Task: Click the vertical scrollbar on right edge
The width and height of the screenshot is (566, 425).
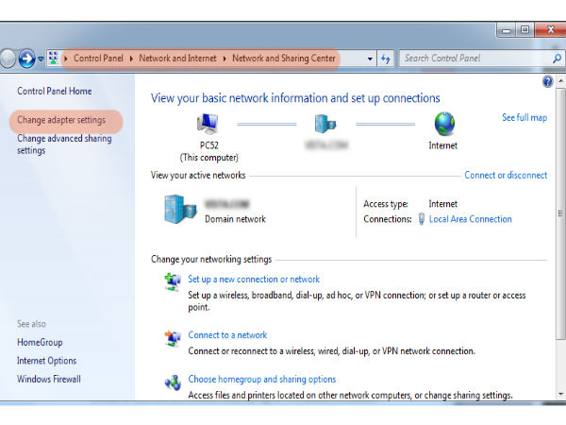Action: (x=560, y=236)
